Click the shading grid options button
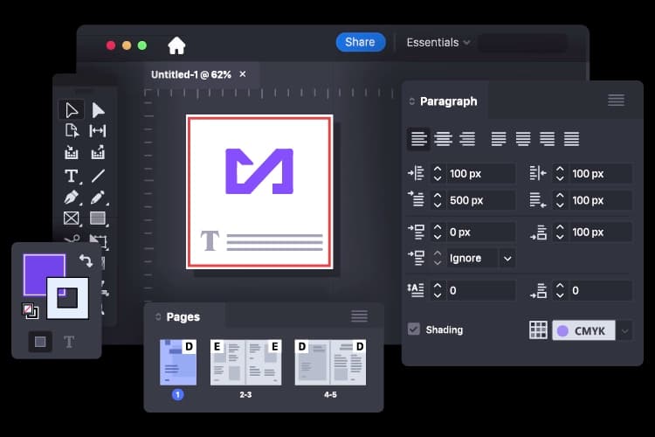Image resolution: width=655 pixels, height=437 pixels. (x=538, y=330)
